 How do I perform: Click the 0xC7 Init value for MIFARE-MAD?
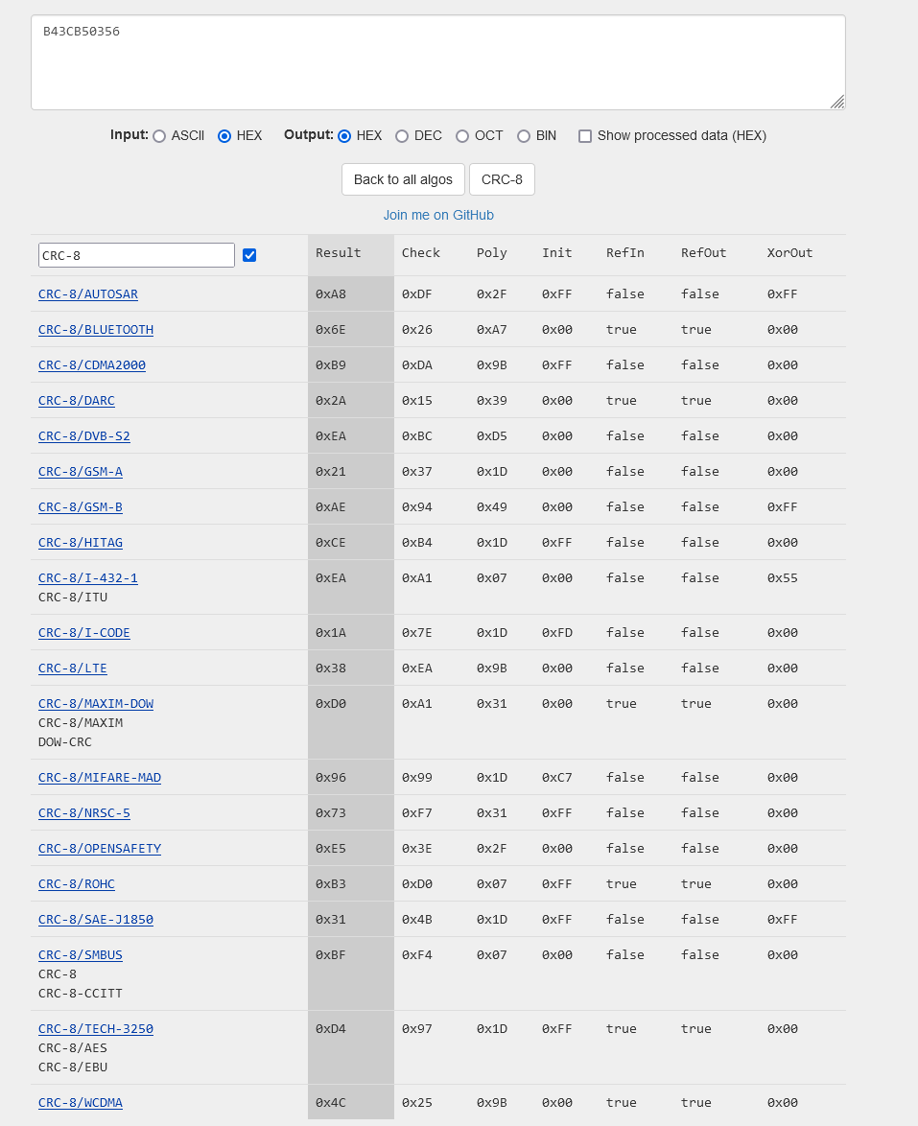click(557, 778)
